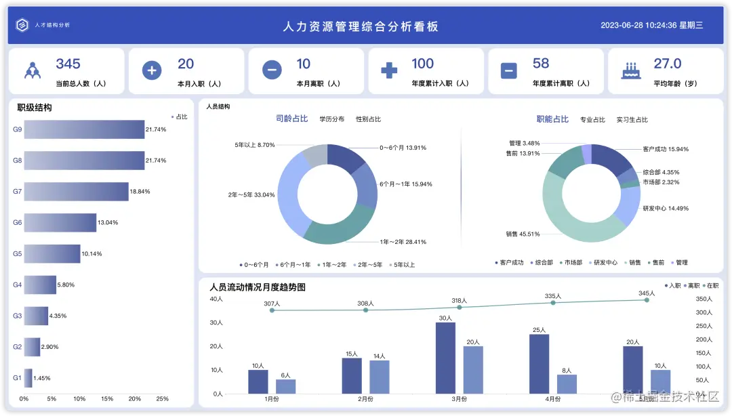The image size is (732, 416).
Task: Toggle the 管理 legend entry below the chart
Action: coord(679,262)
